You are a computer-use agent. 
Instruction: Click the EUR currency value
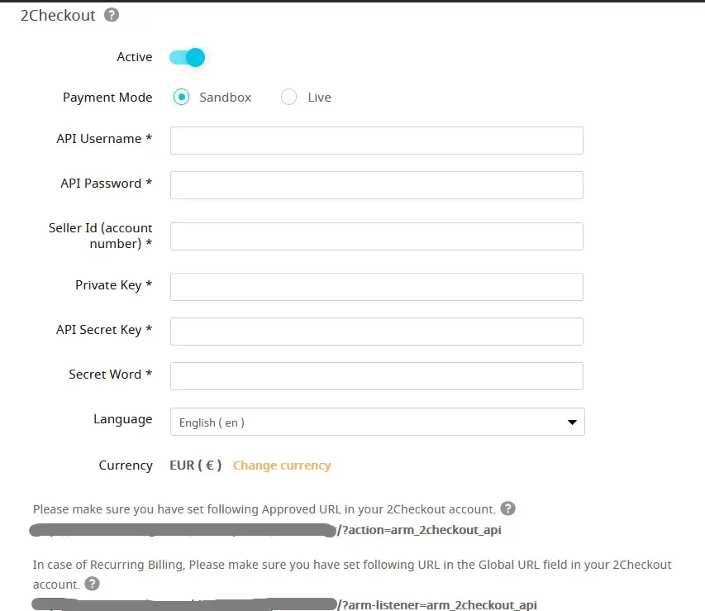[x=195, y=465]
